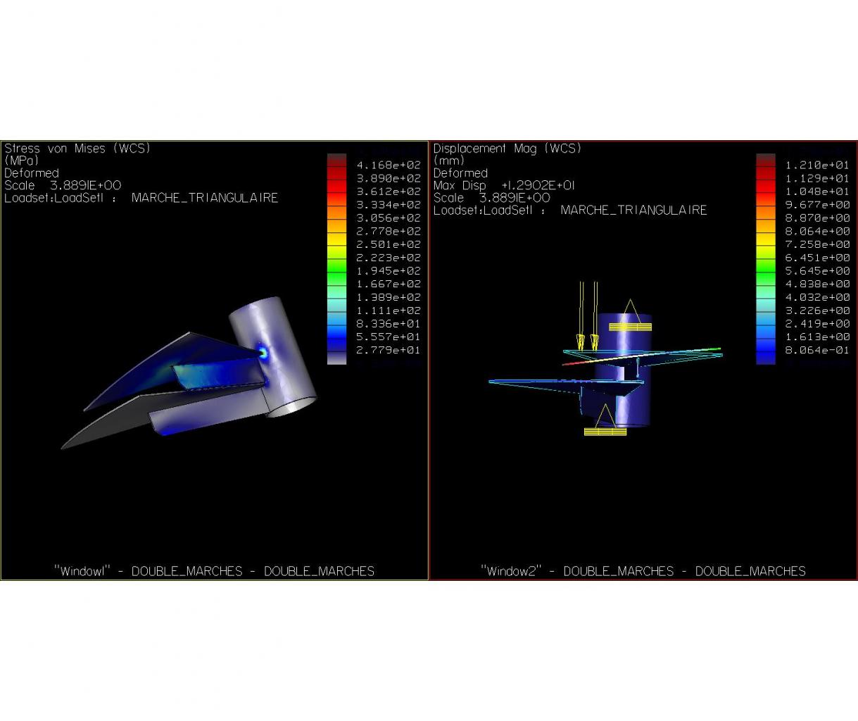Click "Deformed" label in the stress window
This screenshot has height=721, width=858.
tap(32, 173)
